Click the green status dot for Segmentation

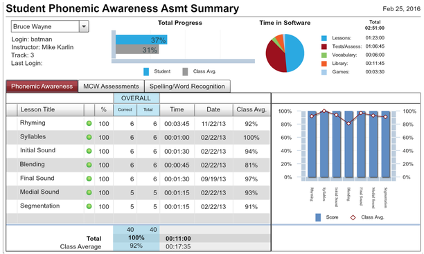(89, 206)
